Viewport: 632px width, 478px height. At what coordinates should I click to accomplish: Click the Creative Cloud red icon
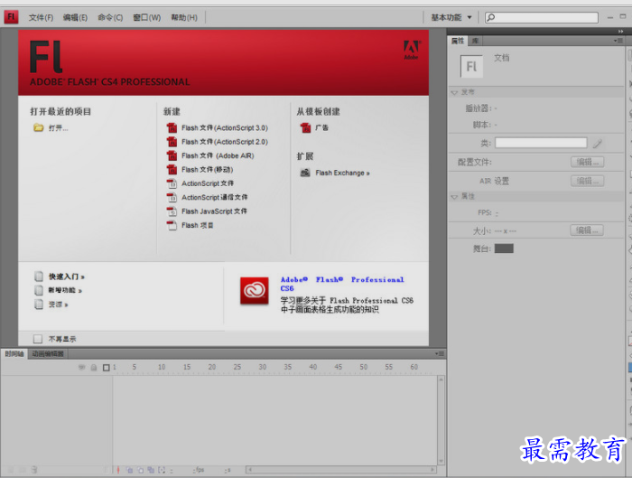[x=255, y=290]
